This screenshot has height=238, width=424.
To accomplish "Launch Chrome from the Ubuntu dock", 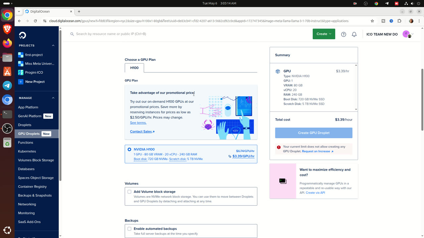I will point(7,15).
